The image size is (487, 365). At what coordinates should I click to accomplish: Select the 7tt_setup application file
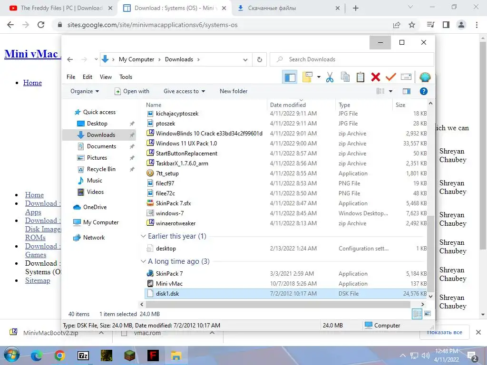pos(167,173)
